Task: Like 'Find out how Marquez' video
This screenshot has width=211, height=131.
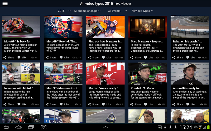Action: point(106,57)
